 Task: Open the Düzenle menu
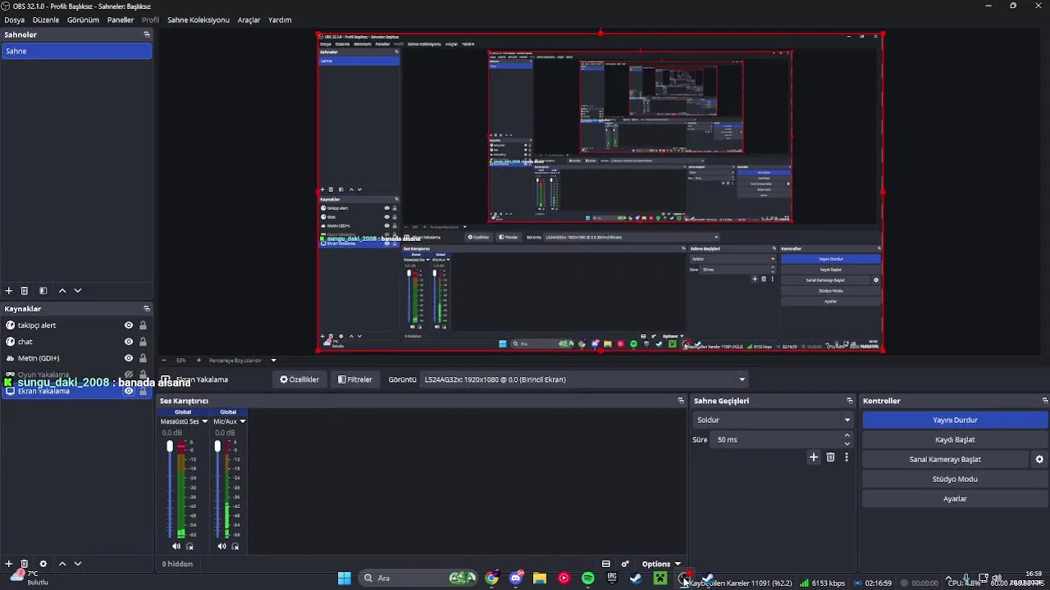coord(46,20)
